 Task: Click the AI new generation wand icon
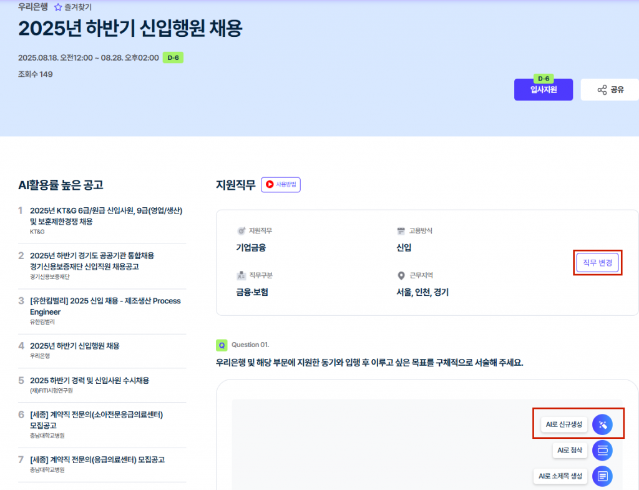point(602,425)
